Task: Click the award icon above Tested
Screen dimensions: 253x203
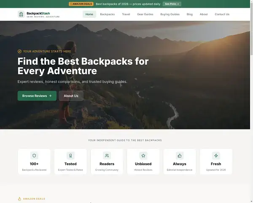Action: click(70, 155)
